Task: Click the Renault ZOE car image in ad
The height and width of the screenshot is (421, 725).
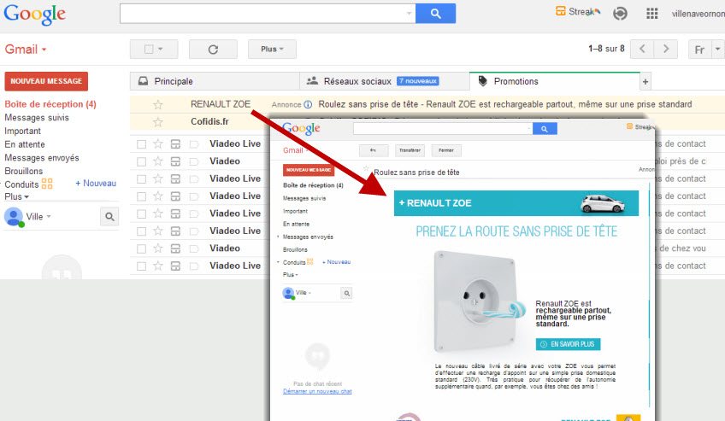Action: tap(603, 203)
